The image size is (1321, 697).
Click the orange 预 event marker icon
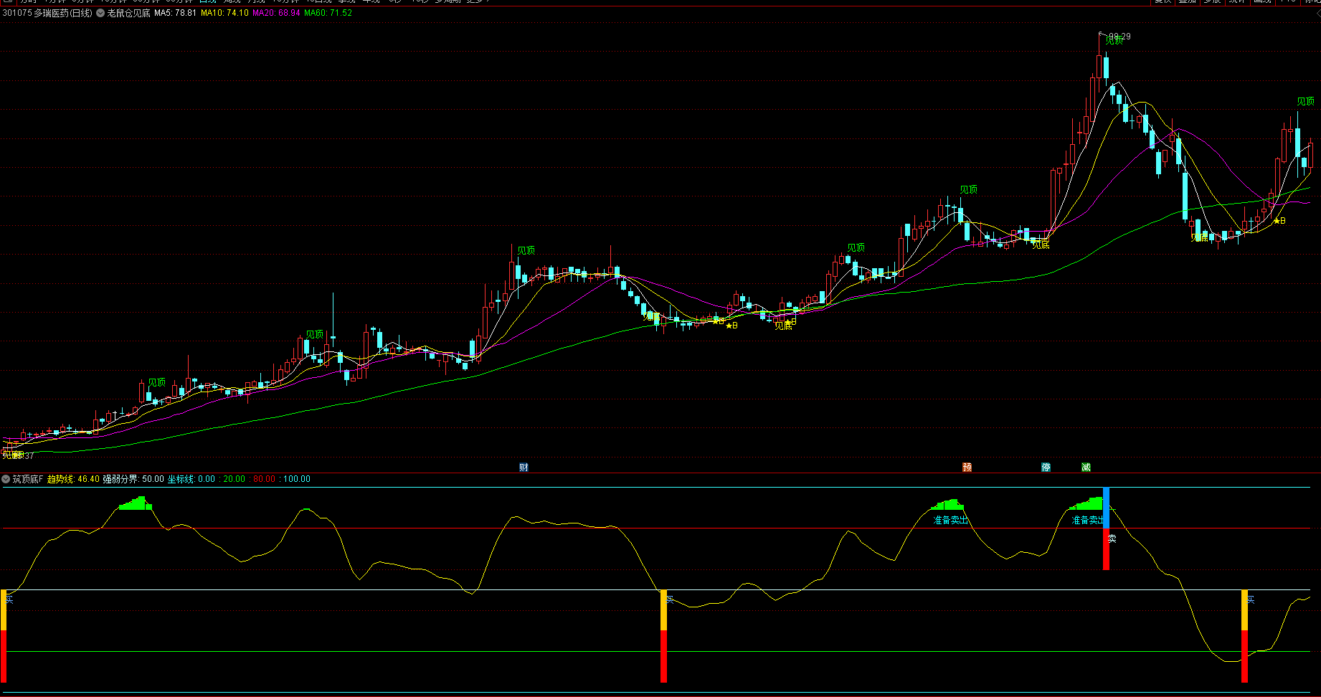(967, 468)
